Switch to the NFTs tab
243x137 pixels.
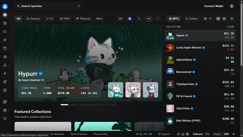coord(174,19)
